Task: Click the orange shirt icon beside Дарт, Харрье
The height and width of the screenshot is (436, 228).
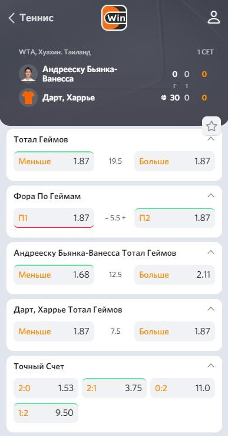Action: 28,97
